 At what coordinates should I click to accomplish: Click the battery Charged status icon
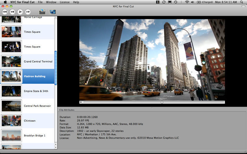coord(205,2)
